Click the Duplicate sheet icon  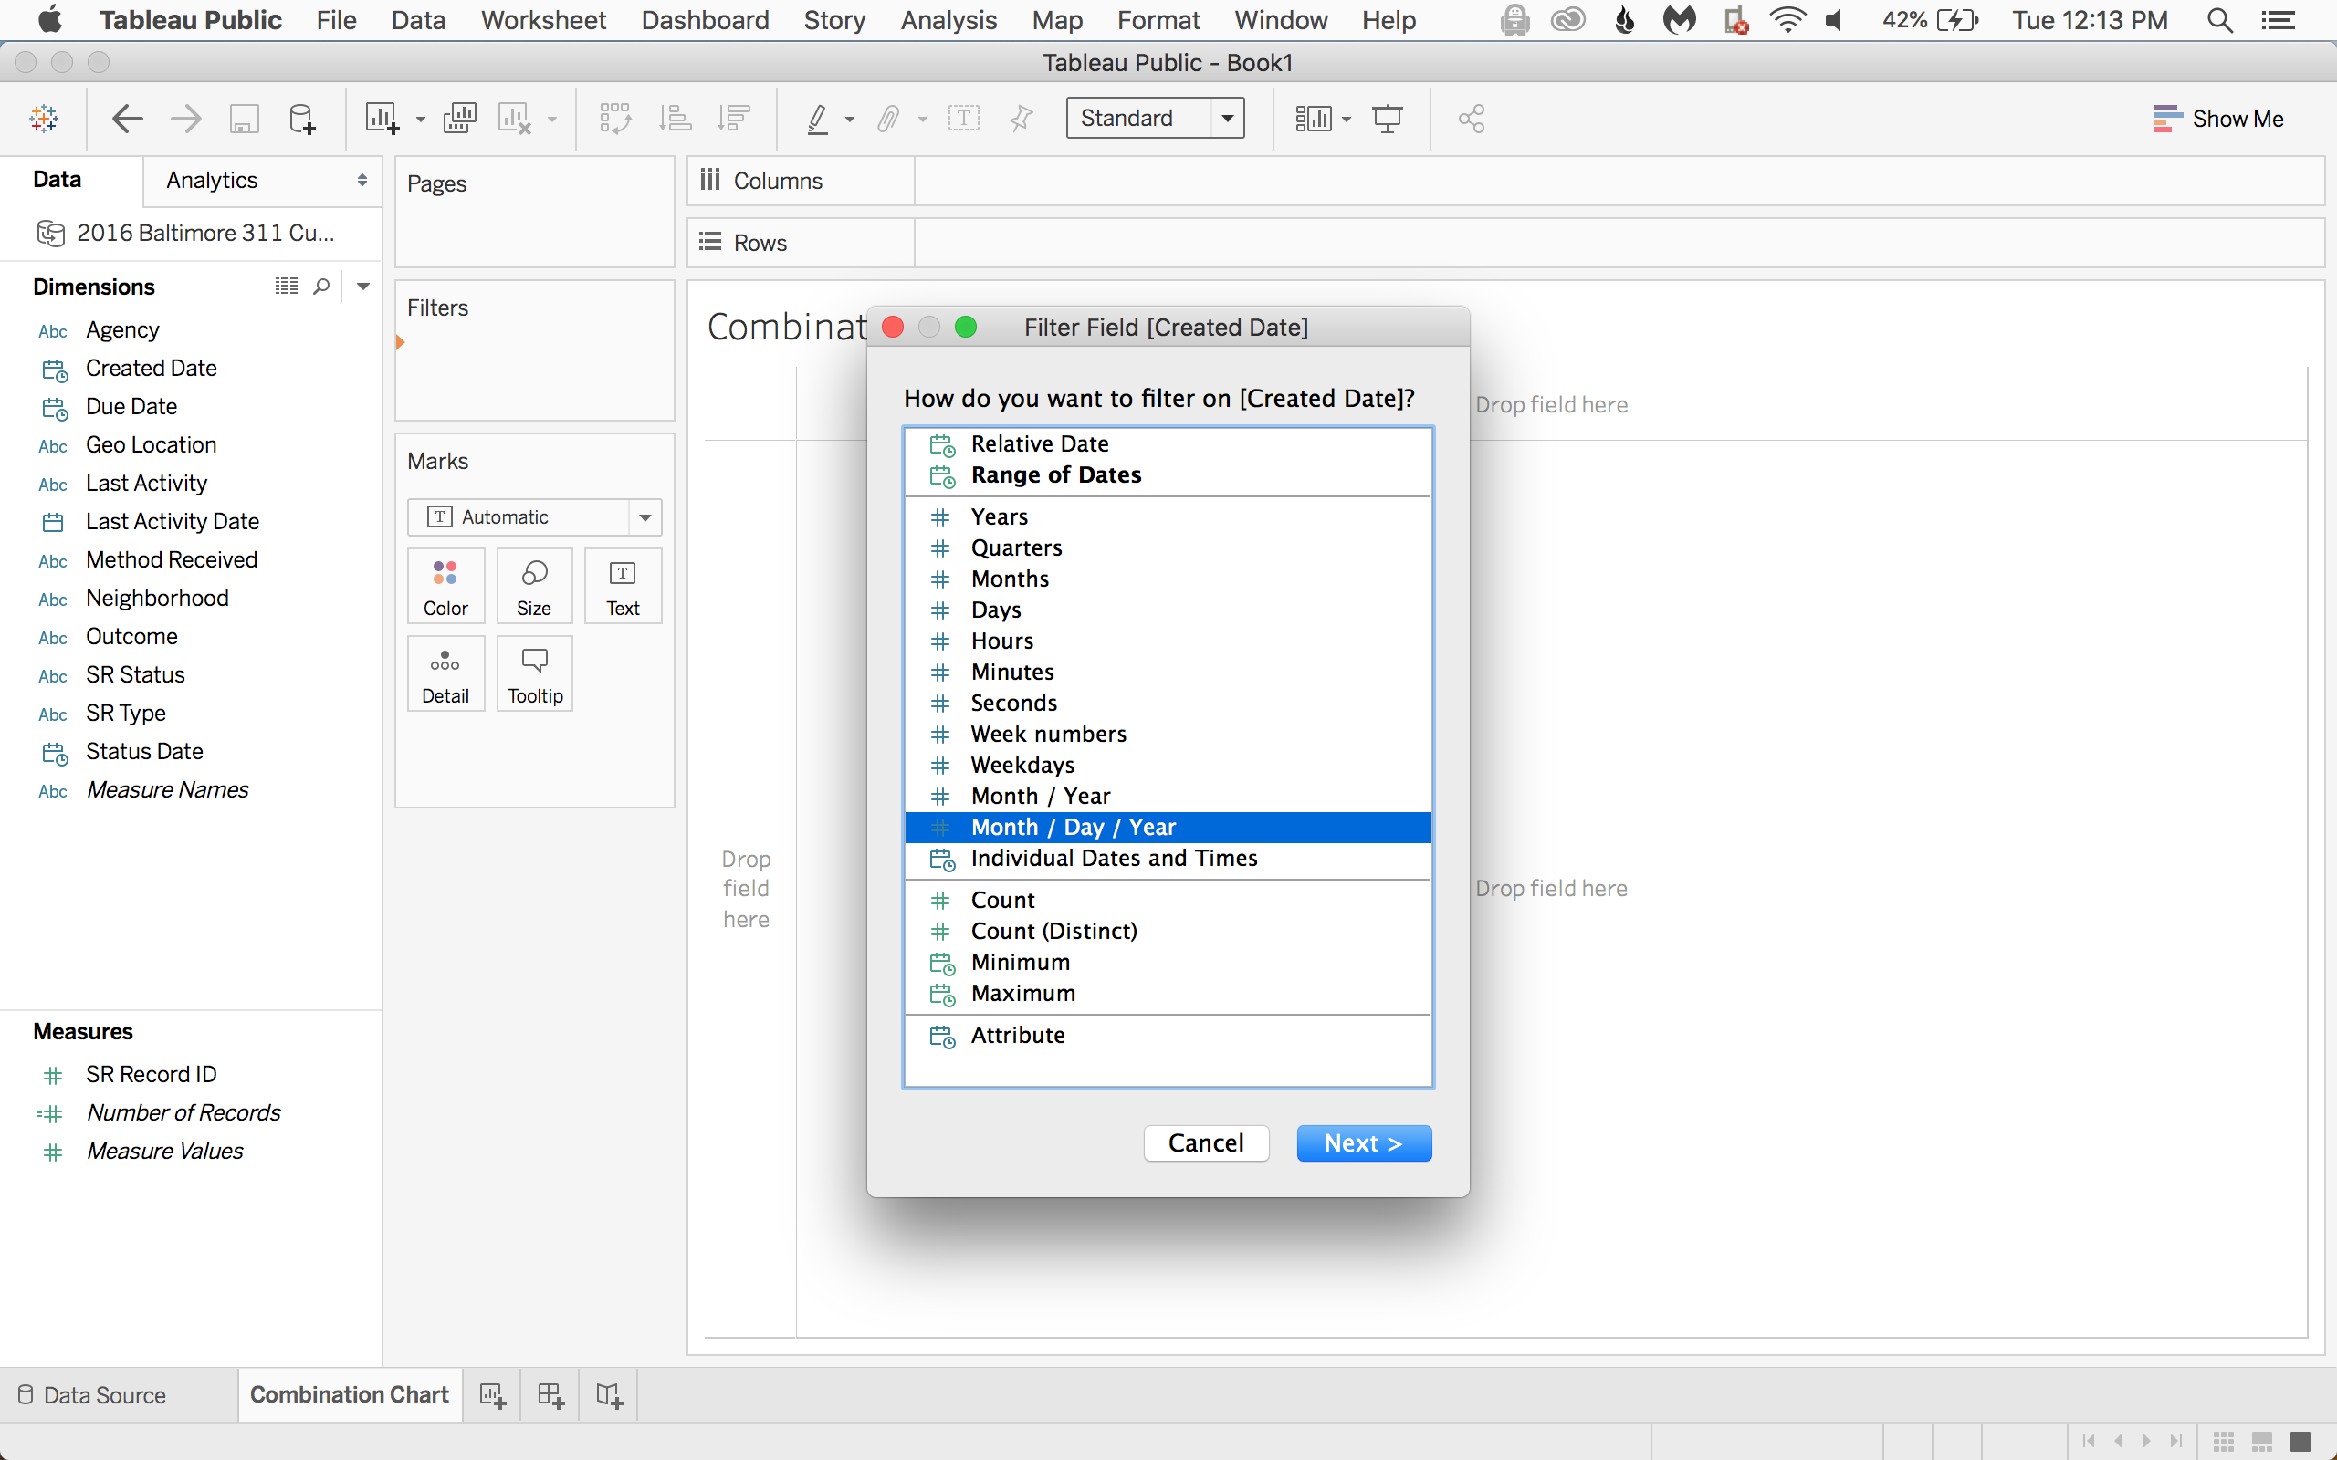[460, 119]
